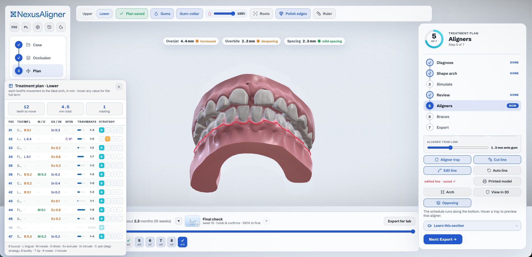Select tray 5 at week w6
The height and width of the screenshot is (257, 532).
point(139,242)
